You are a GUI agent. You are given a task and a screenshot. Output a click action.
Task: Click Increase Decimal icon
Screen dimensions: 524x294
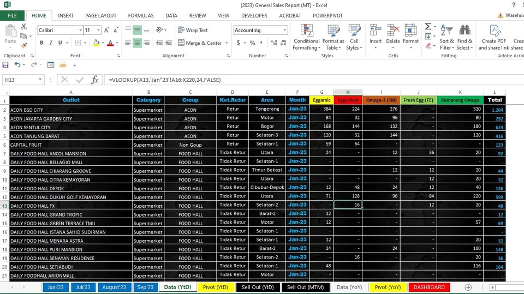(274, 43)
